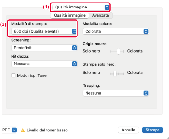
Task: Switch to the Avanzata tab
Action: 101,15
